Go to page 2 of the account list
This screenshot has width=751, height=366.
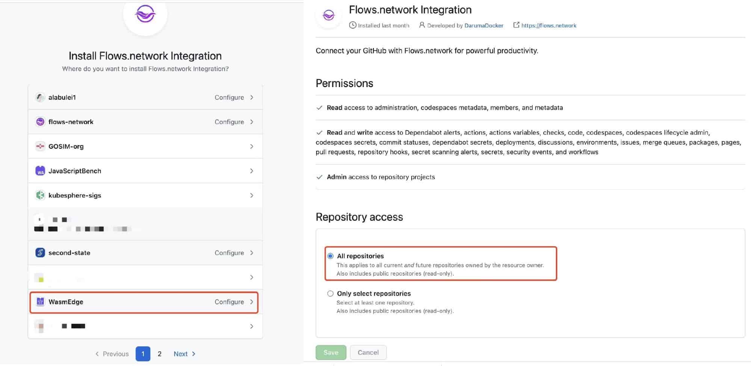click(160, 354)
